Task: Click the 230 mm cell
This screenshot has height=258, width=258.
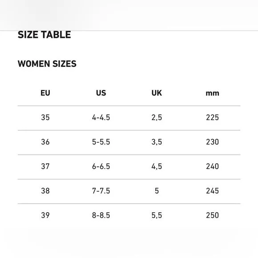Action: click(x=213, y=142)
